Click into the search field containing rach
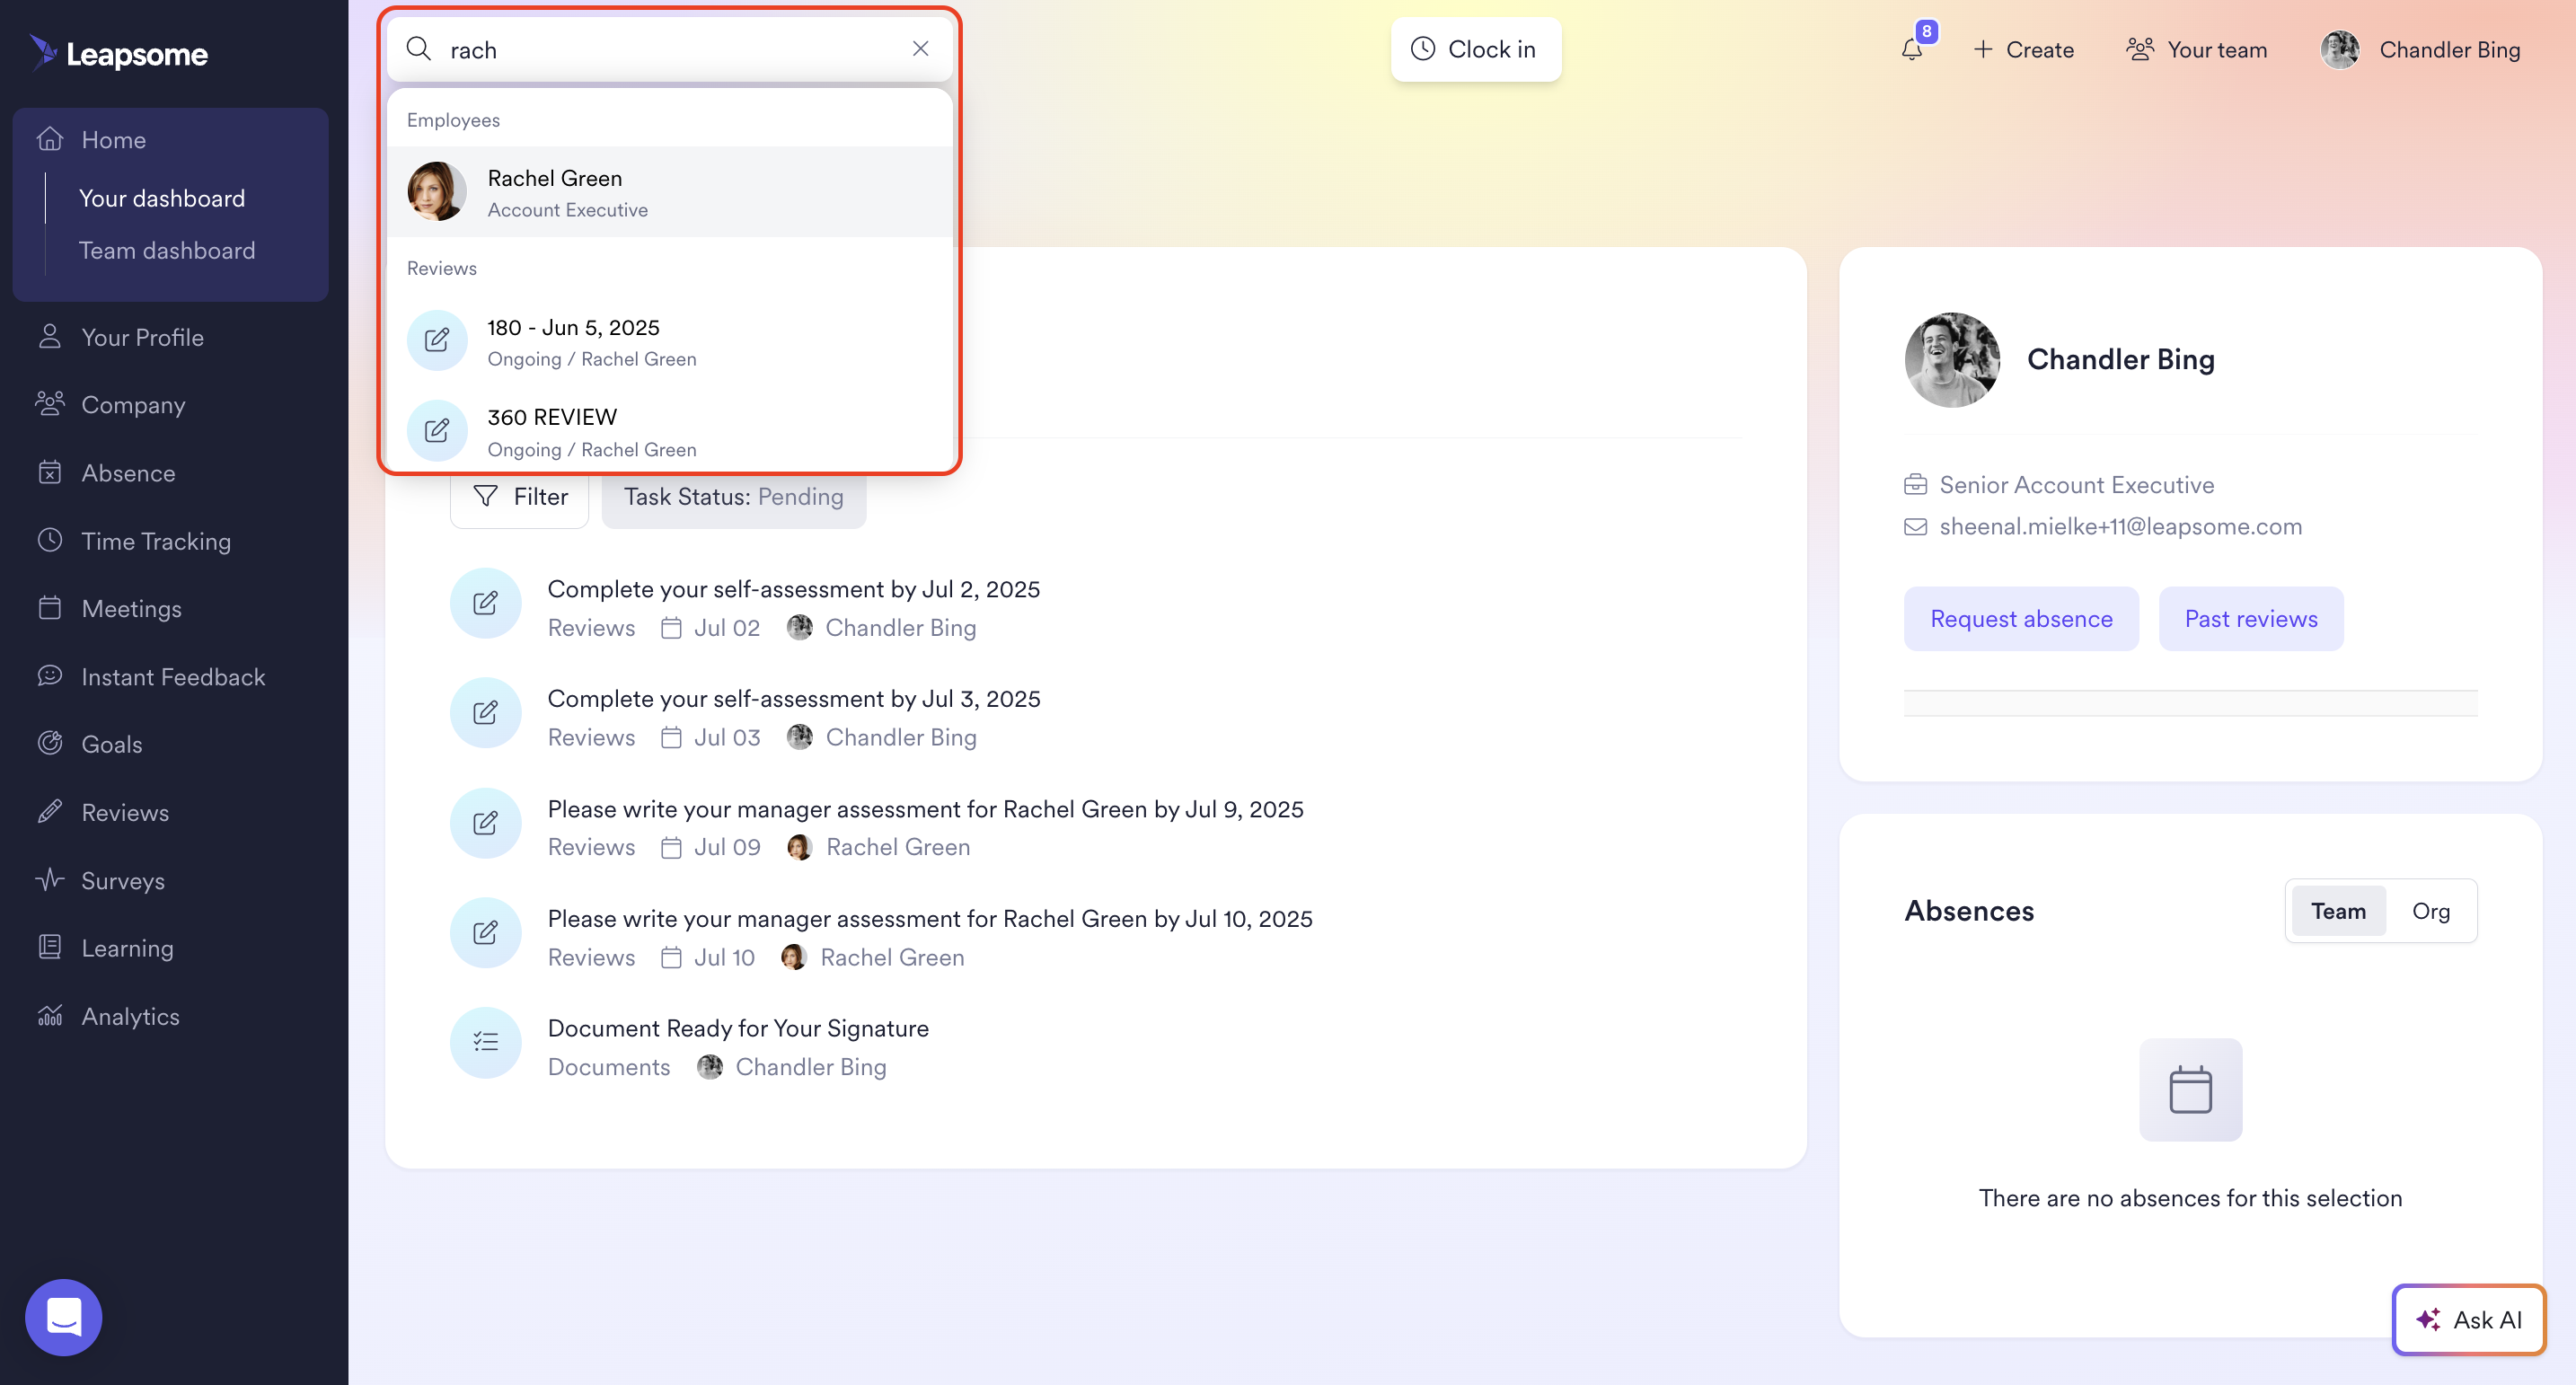2576x1385 pixels. (670, 49)
